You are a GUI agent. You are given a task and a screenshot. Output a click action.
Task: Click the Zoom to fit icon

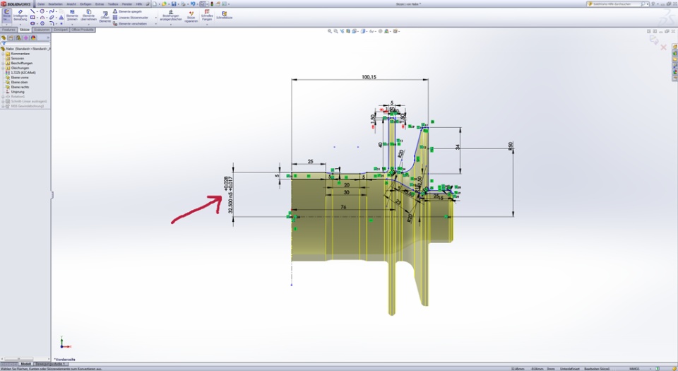click(330, 31)
